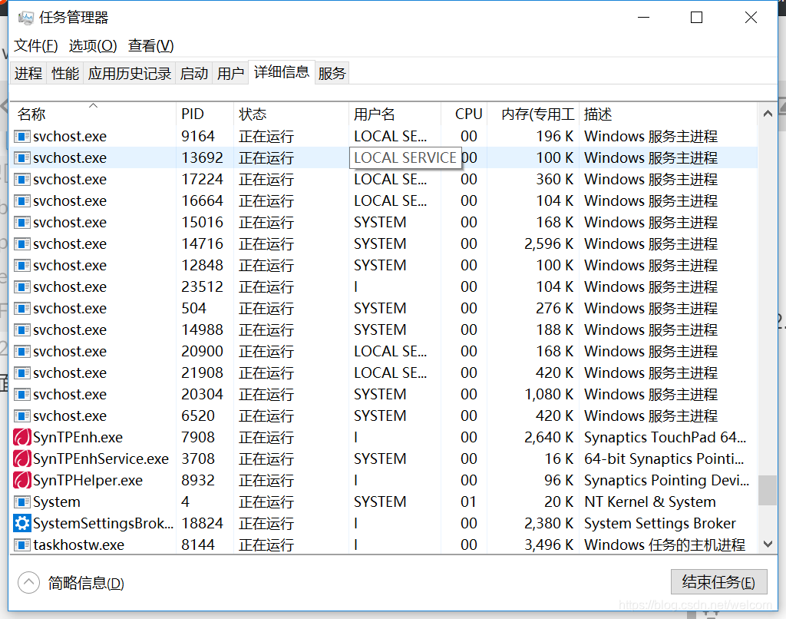Select the SynTPHelper.exe process name
This screenshot has width=786, height=619.
[88, 481]
